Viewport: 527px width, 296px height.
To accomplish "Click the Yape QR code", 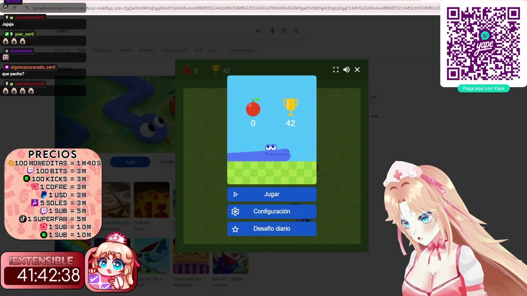I will tap(483, 44).
